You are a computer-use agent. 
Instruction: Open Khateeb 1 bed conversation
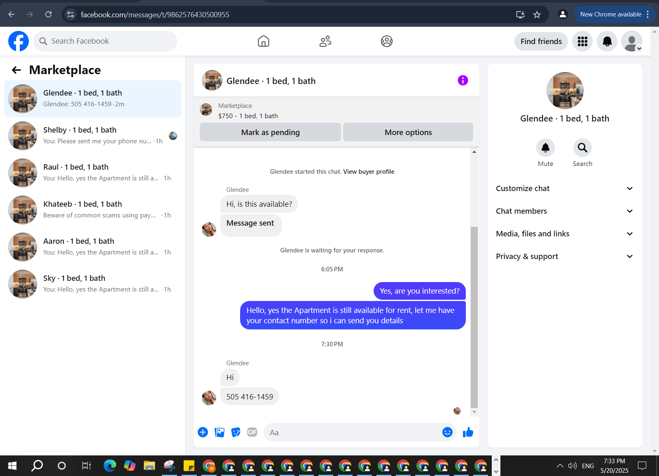click(93, 210)
